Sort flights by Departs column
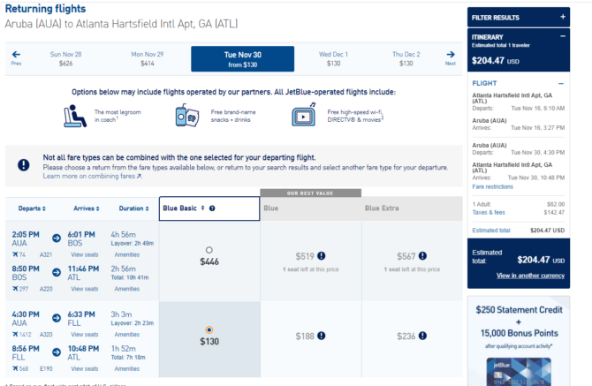Screen dimensions: 592x386 pyautogui.click(x=32, y=208)
